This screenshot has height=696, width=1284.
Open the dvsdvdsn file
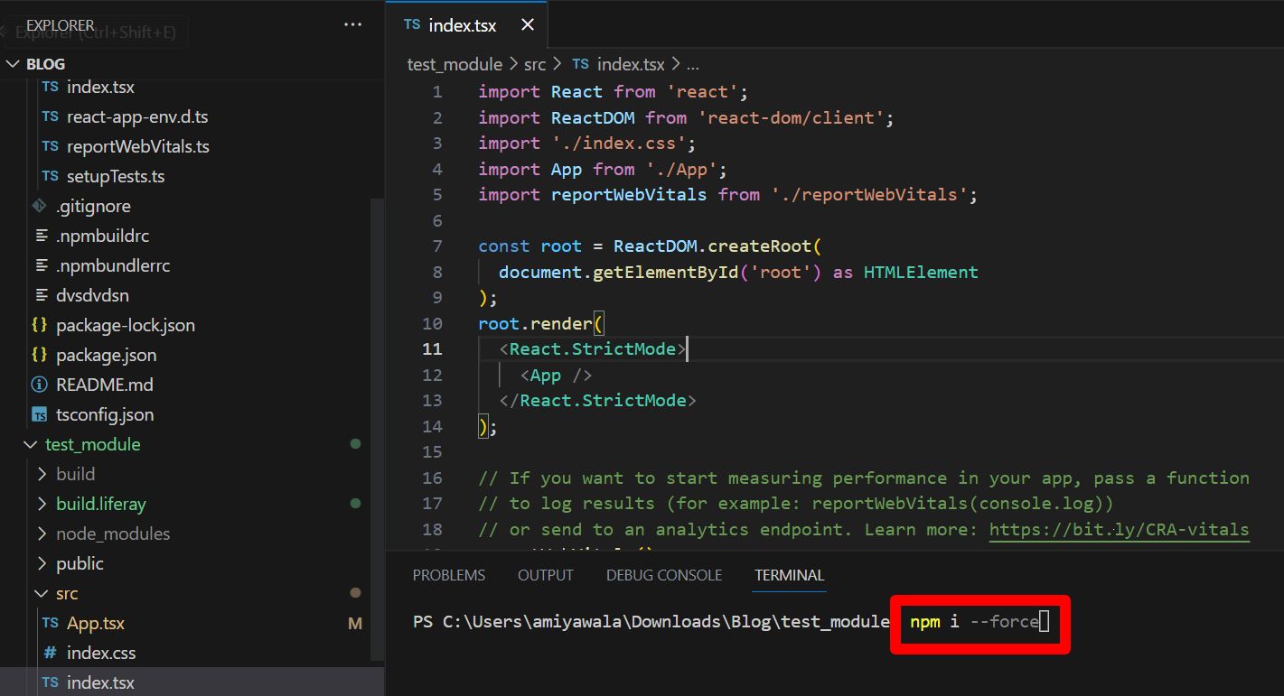92,295
